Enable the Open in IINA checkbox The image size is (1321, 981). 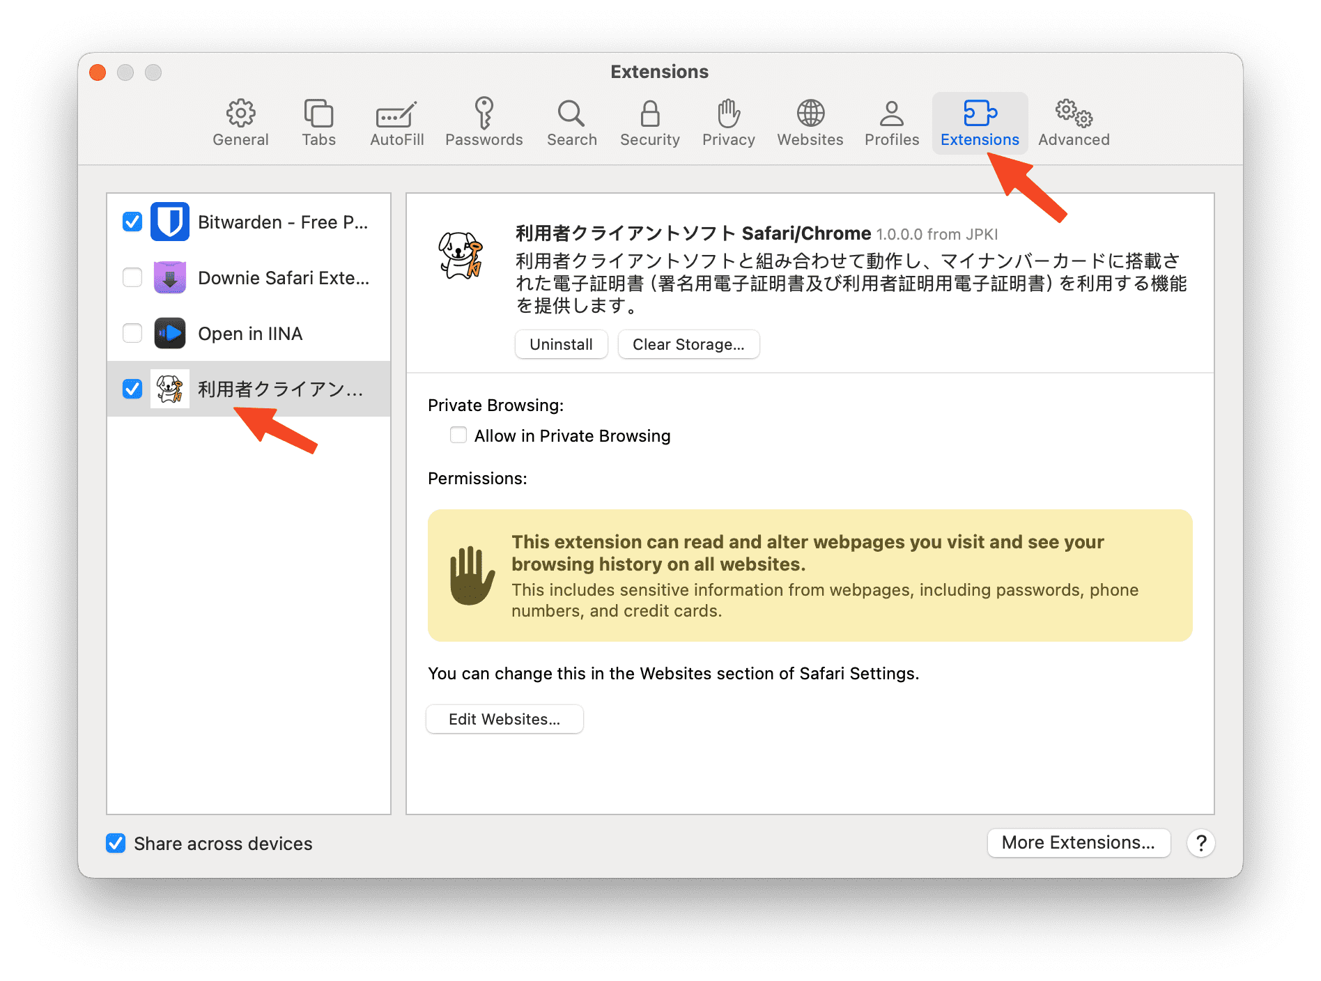pyautogui.click(x=132, y=333)
